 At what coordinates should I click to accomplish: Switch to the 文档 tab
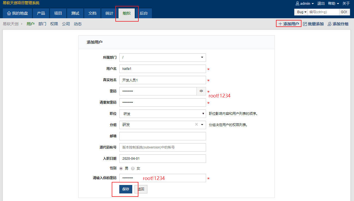92,13
